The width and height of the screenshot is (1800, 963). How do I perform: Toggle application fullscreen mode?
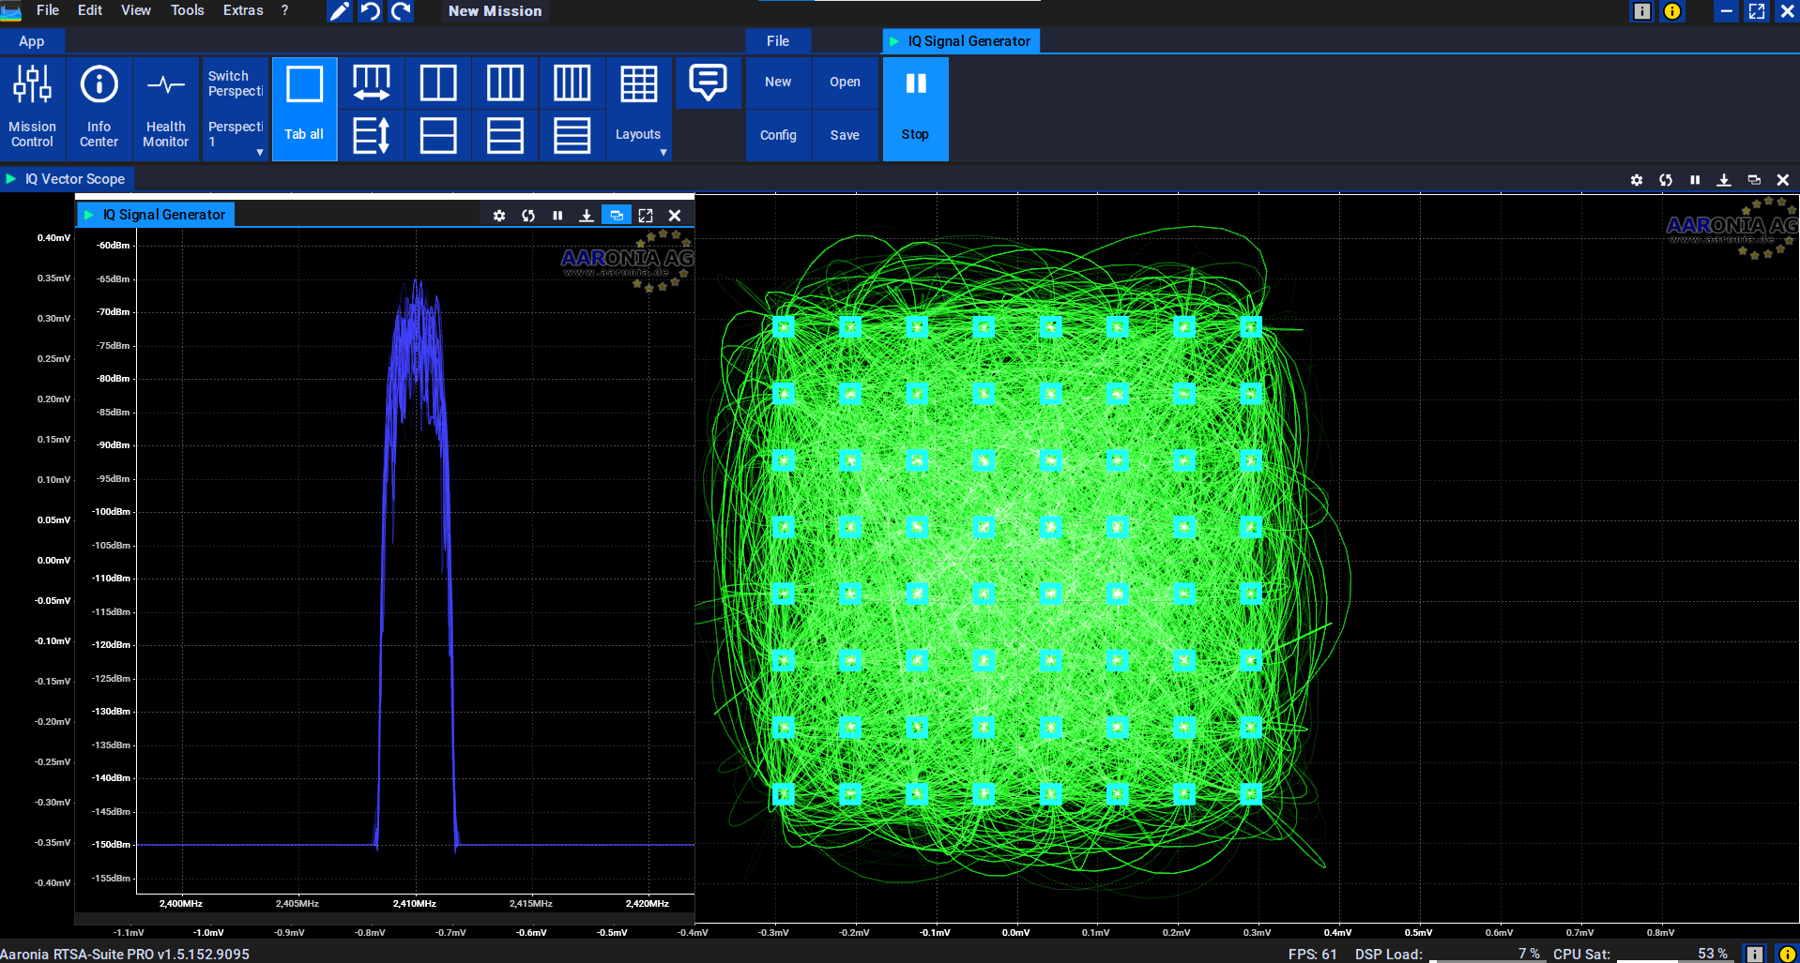click(1757, 11)
